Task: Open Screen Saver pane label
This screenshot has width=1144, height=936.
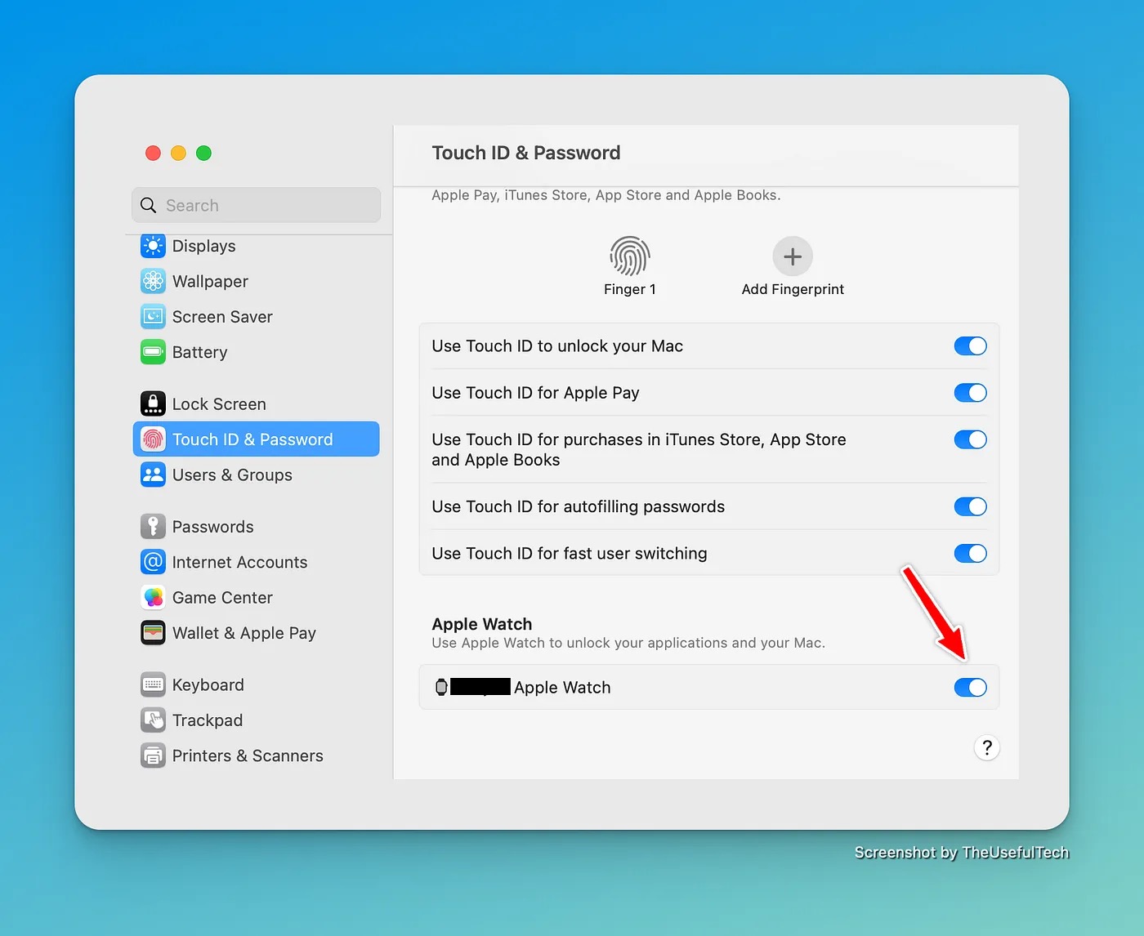Action: coord(222,317)
